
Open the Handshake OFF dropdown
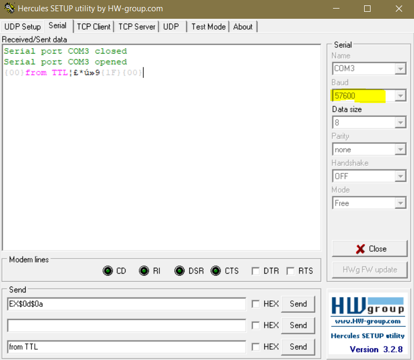tap(400, 176)
